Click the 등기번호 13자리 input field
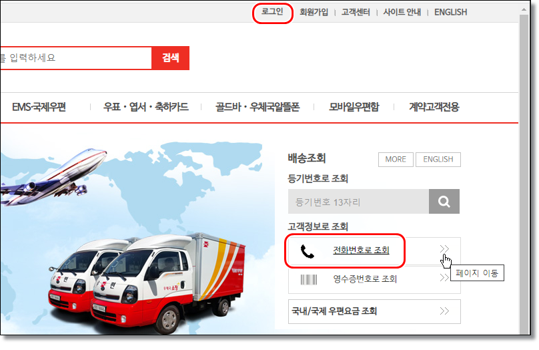Viewport: 539px width, 350px height. tap(358, 201)
